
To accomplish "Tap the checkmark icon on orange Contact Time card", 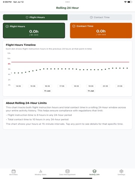I will click(x=74, y=26).
